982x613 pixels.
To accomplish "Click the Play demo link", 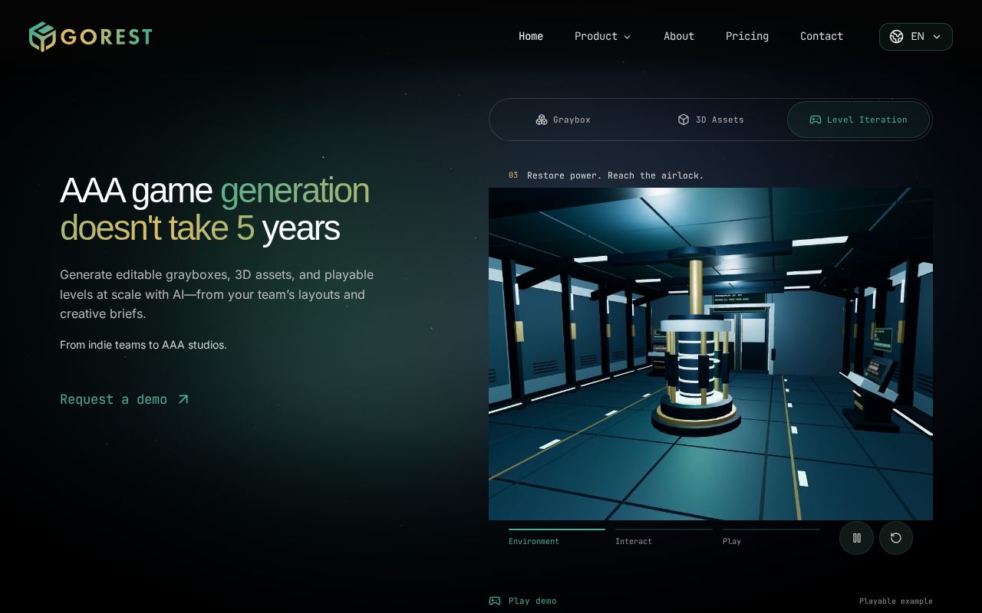I will click(x=522, y=601).
